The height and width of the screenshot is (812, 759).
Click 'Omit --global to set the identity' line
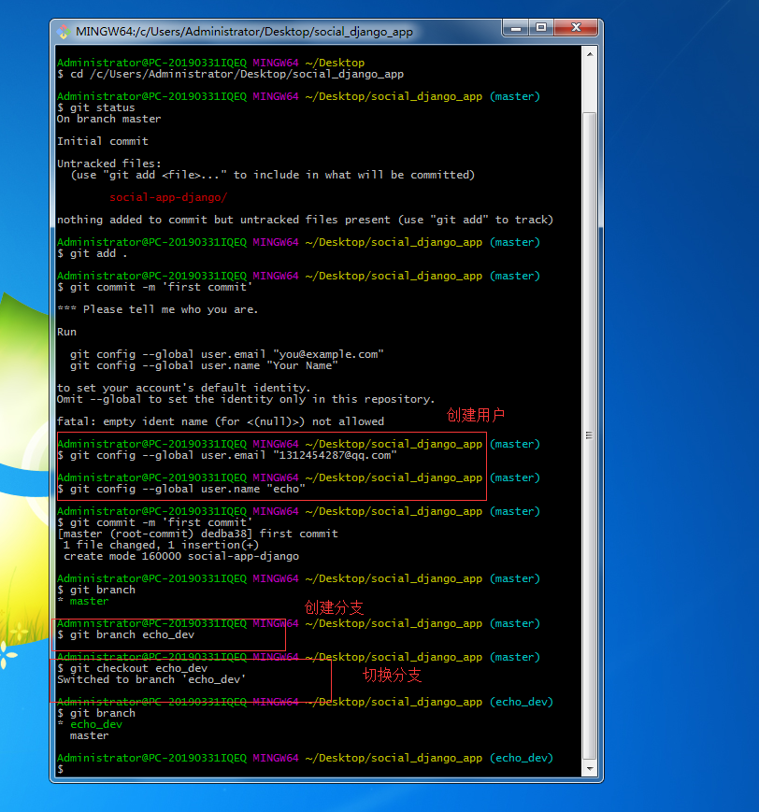tap(246, 399)
